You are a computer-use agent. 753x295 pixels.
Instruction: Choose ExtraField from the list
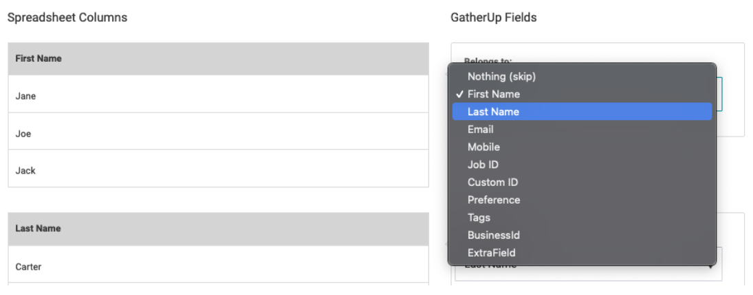(491, 252)
